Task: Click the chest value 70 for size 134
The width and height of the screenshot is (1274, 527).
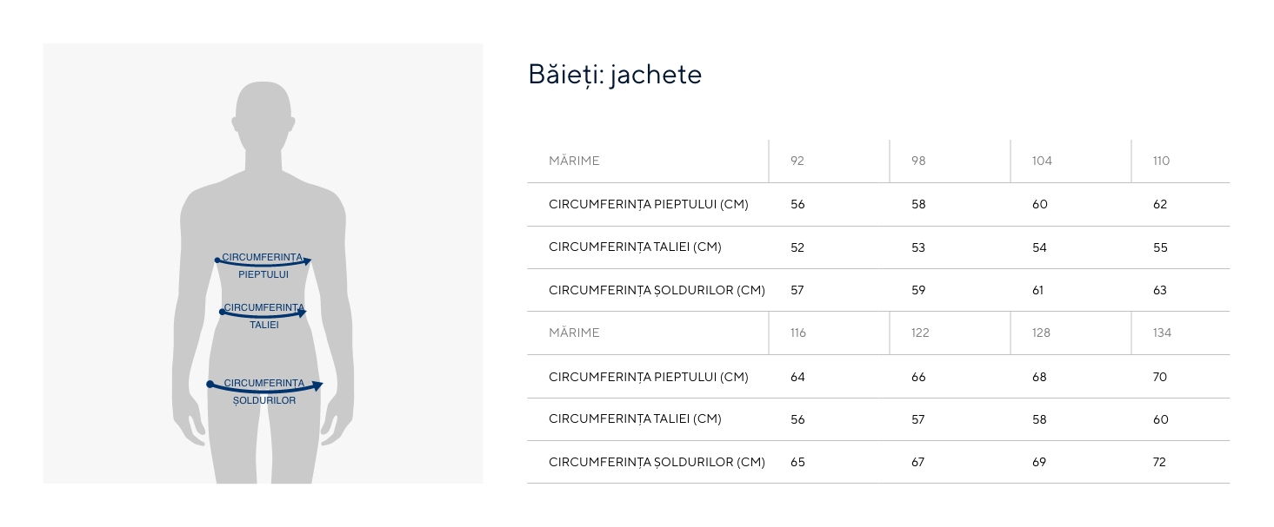Action: 1160,377
